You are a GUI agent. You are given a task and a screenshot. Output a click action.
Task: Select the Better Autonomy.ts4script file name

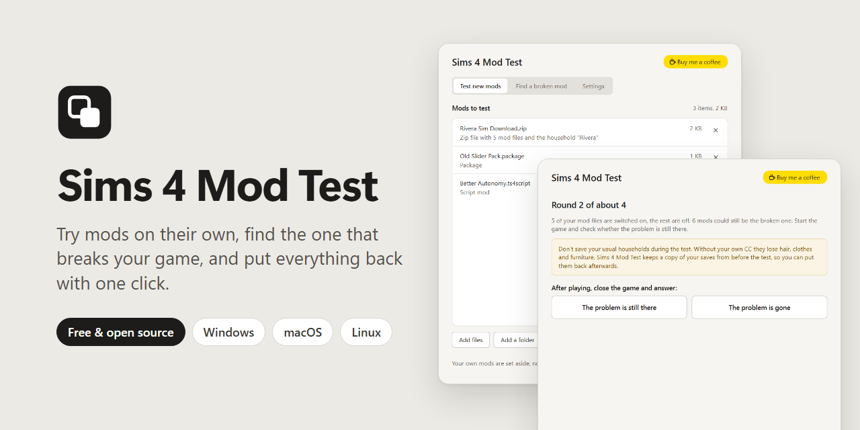[495, 183]
